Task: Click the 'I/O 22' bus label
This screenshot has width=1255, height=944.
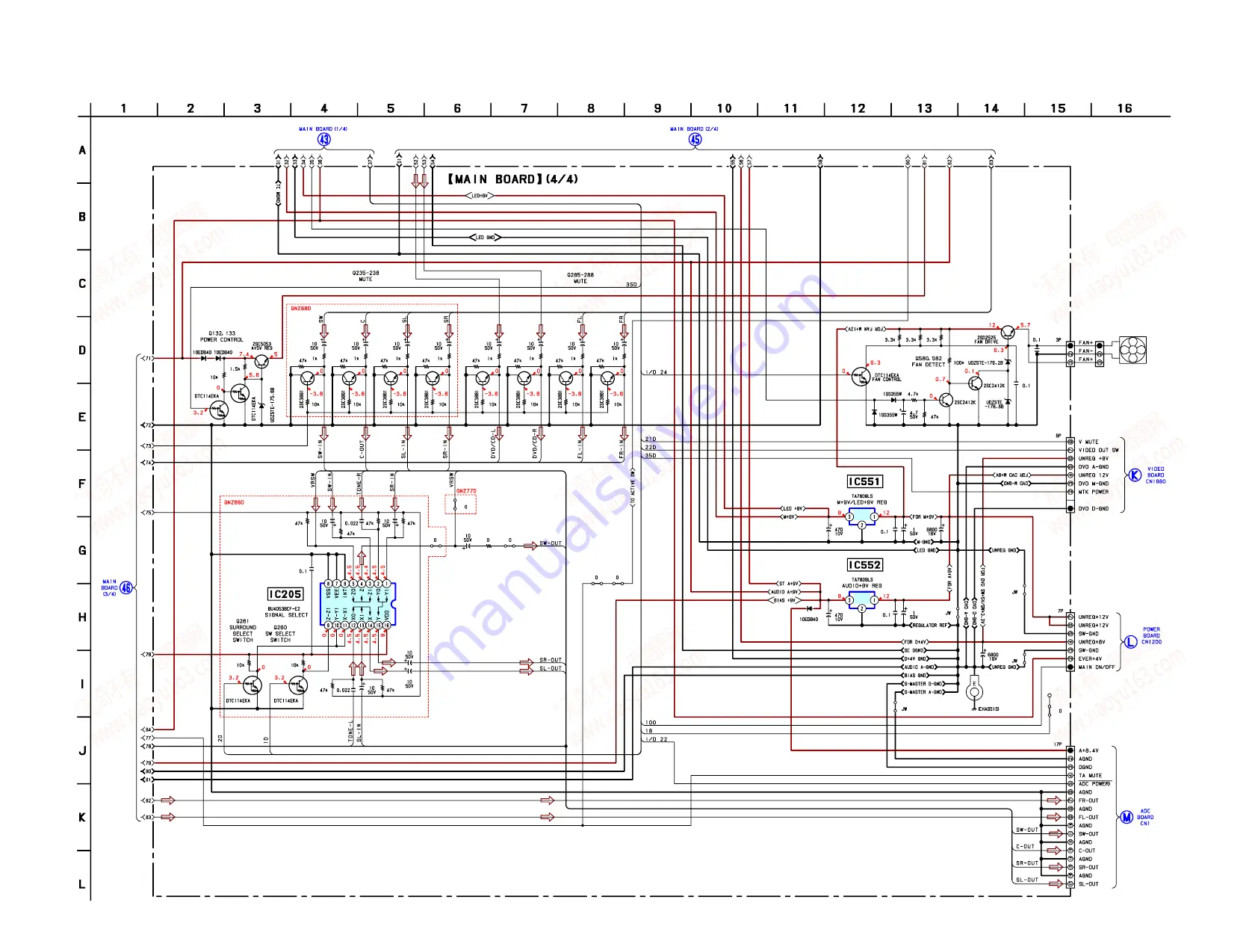Action: pyautogui.click(x=657, y=739)
